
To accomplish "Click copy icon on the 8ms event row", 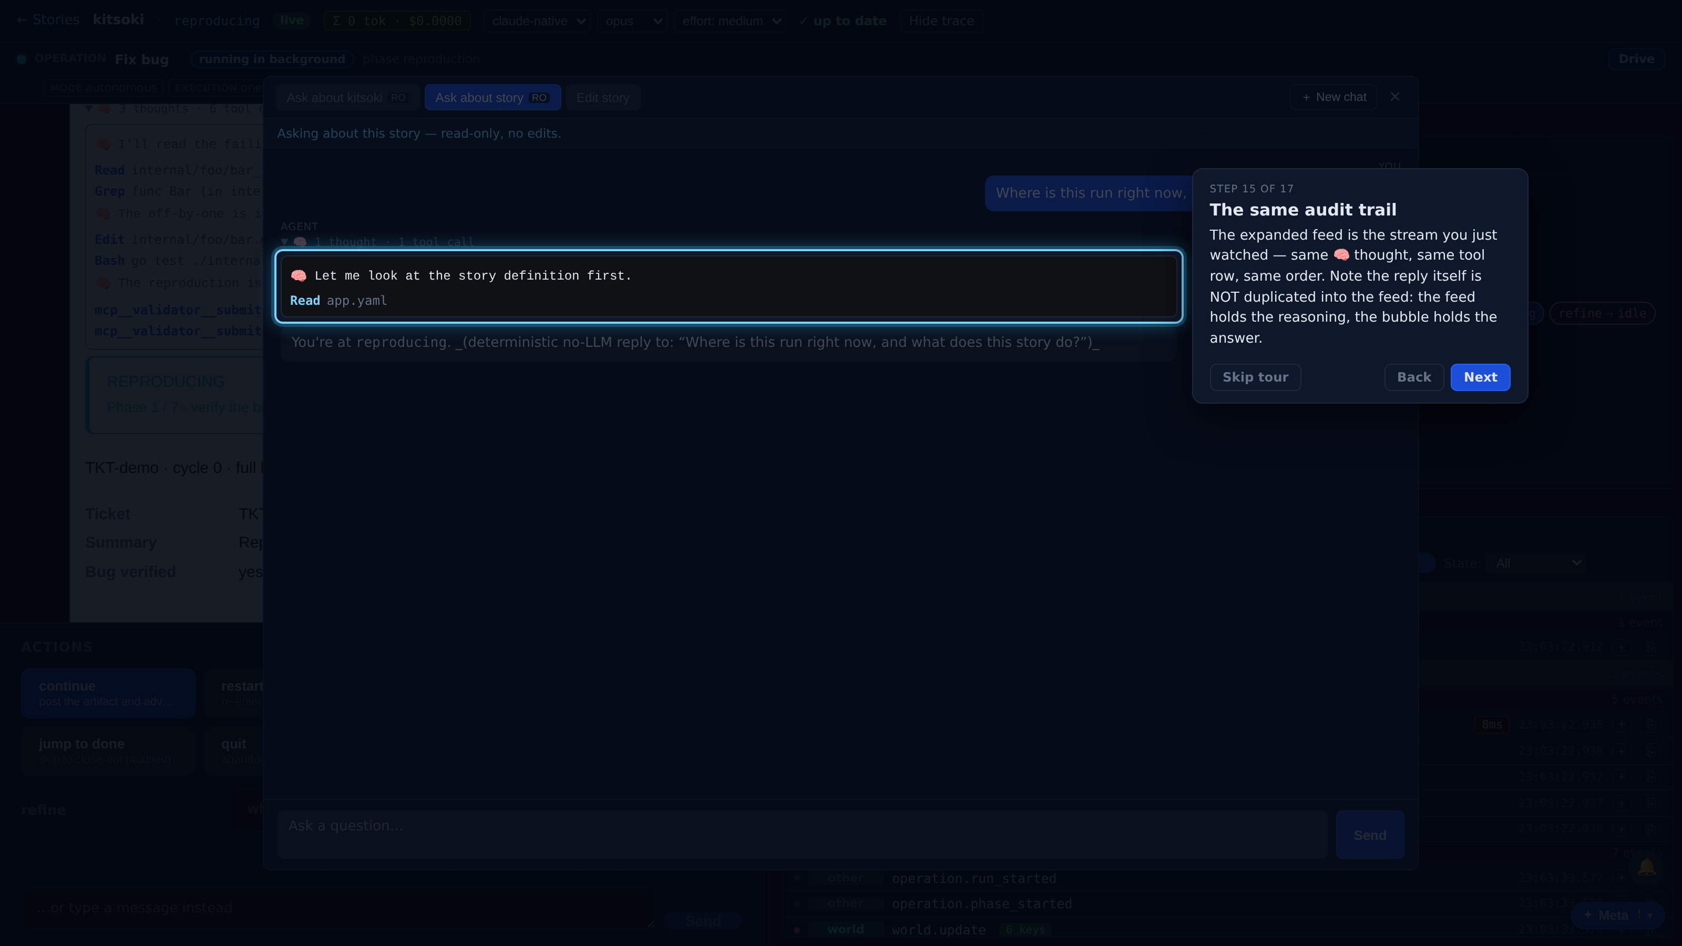I will 1649,725.
